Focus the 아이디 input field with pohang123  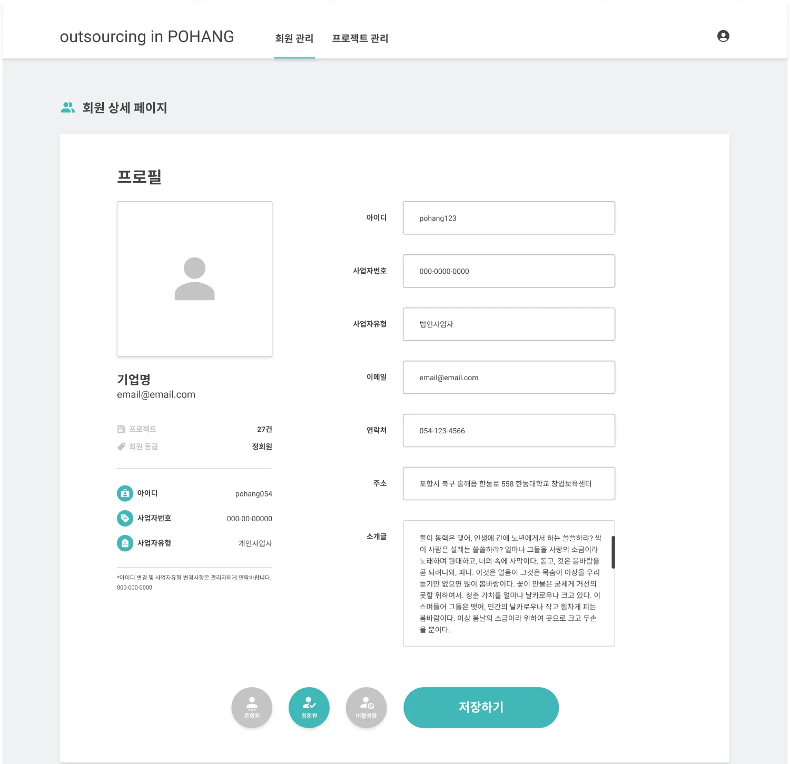[x=509, y=218]
